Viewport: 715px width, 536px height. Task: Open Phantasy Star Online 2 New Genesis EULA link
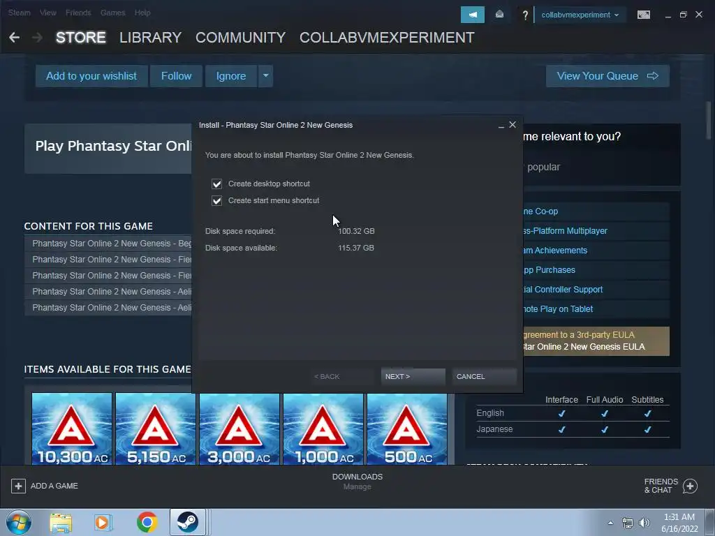[x=584, y=347]
